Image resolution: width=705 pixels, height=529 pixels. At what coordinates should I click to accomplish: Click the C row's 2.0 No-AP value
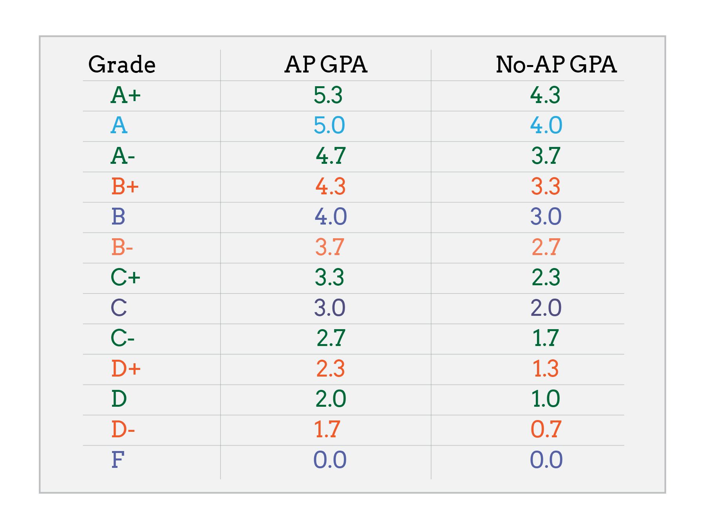click(x=546, y=308)
